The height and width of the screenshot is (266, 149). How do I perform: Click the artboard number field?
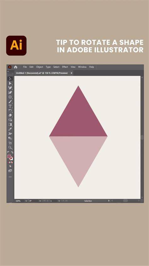[54, 201]
